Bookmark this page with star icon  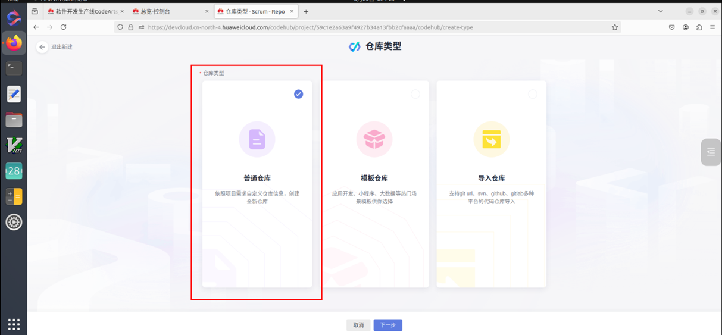click(615, 27)
